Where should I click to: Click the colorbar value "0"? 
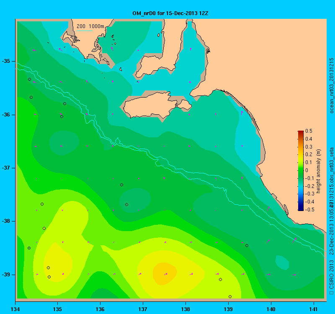pyautogui.click(x=307, y=170)
